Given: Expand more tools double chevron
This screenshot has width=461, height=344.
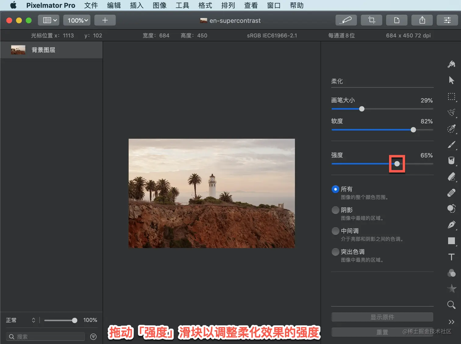Looking at the screenshot, I should (x=452, y=322).
